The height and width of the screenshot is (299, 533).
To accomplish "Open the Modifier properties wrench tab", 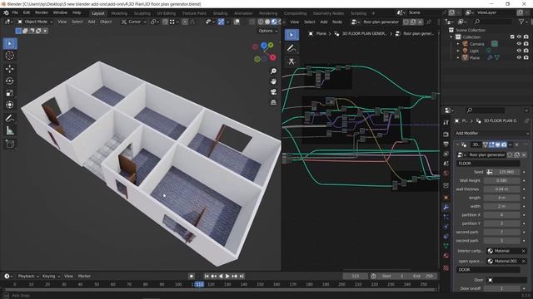I will point(446,207).
